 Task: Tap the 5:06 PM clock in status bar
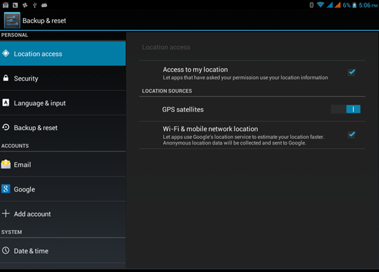(x=368, y=5)
